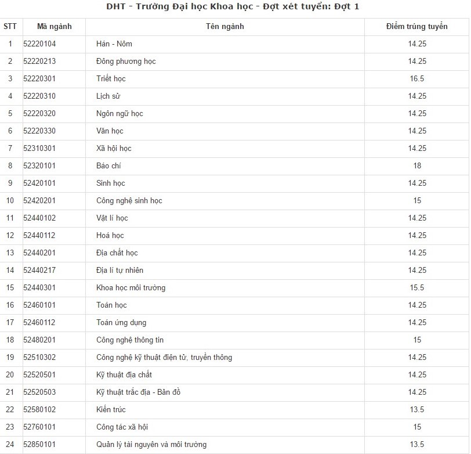
Task: Select 'Công nghệ sinh học' major name
Action: coord(129,201)
